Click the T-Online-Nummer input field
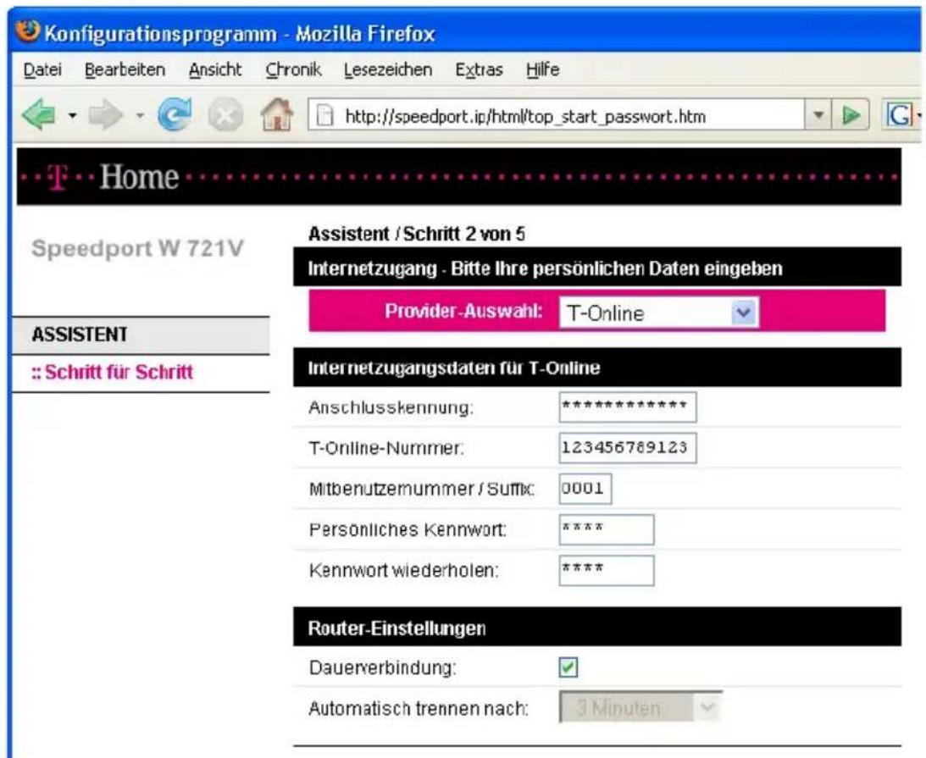Viewport: 926px width, 758px height. [628, 447]
